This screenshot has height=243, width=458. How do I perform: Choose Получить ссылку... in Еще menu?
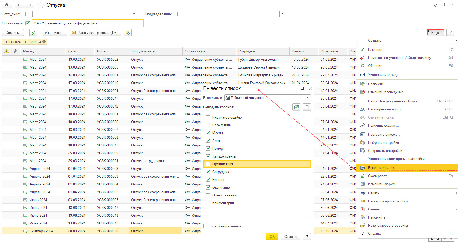407,126
